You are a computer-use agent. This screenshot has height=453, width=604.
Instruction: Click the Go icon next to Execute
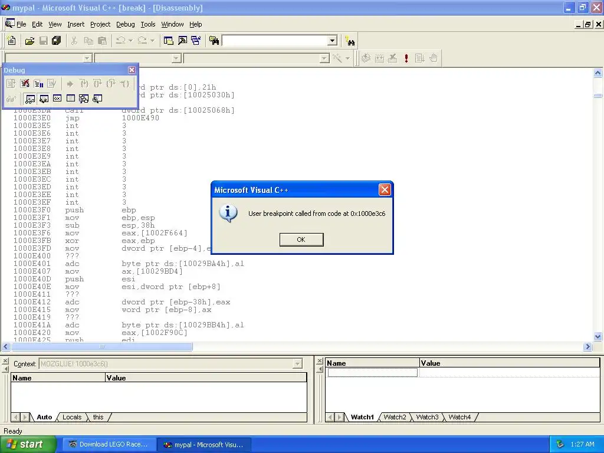[420, 58]
